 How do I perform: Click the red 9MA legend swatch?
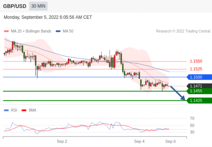coord(24,110)
